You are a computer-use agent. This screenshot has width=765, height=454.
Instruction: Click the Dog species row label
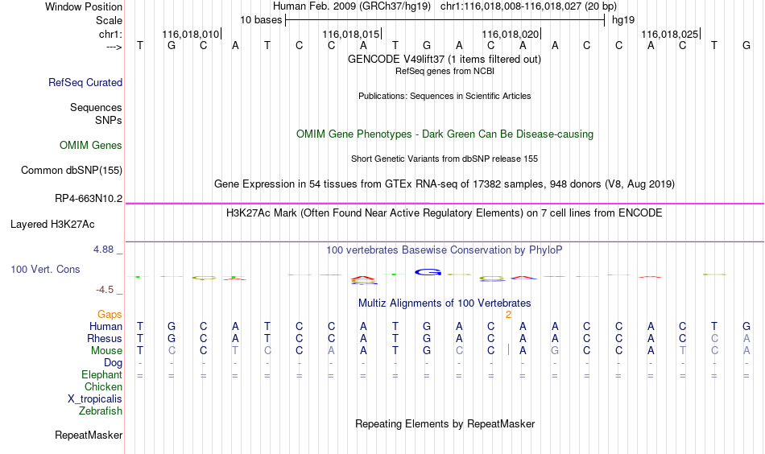[x=114, y=363]
